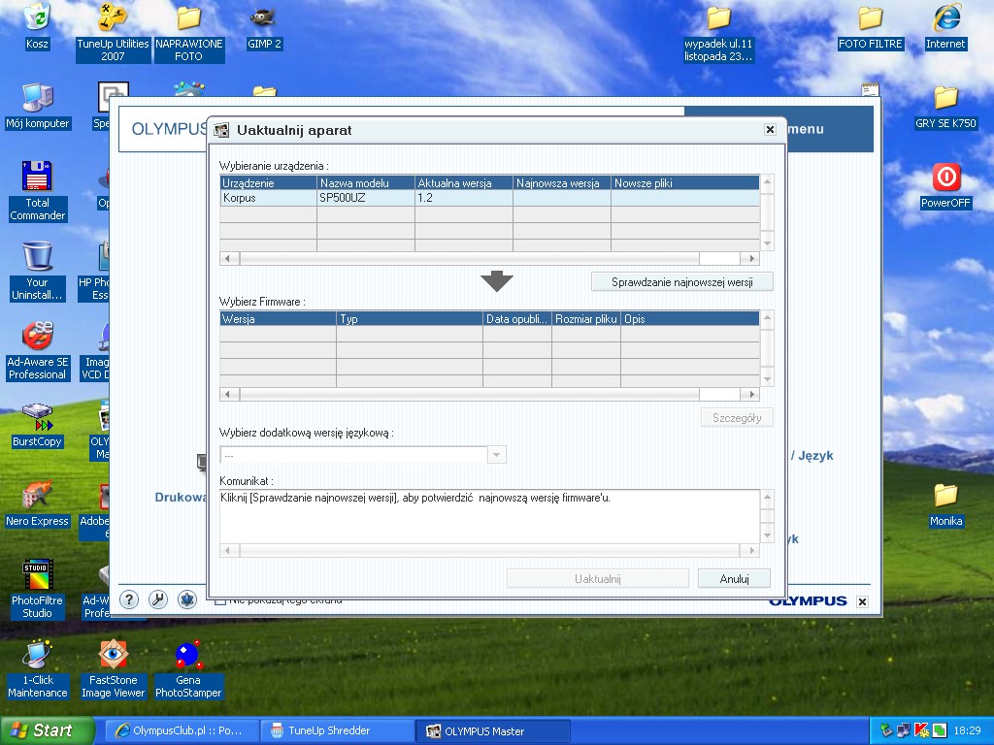This screenshot has height=745, width=994.
Task: Click the Opis column header
Action: point(690,318)
